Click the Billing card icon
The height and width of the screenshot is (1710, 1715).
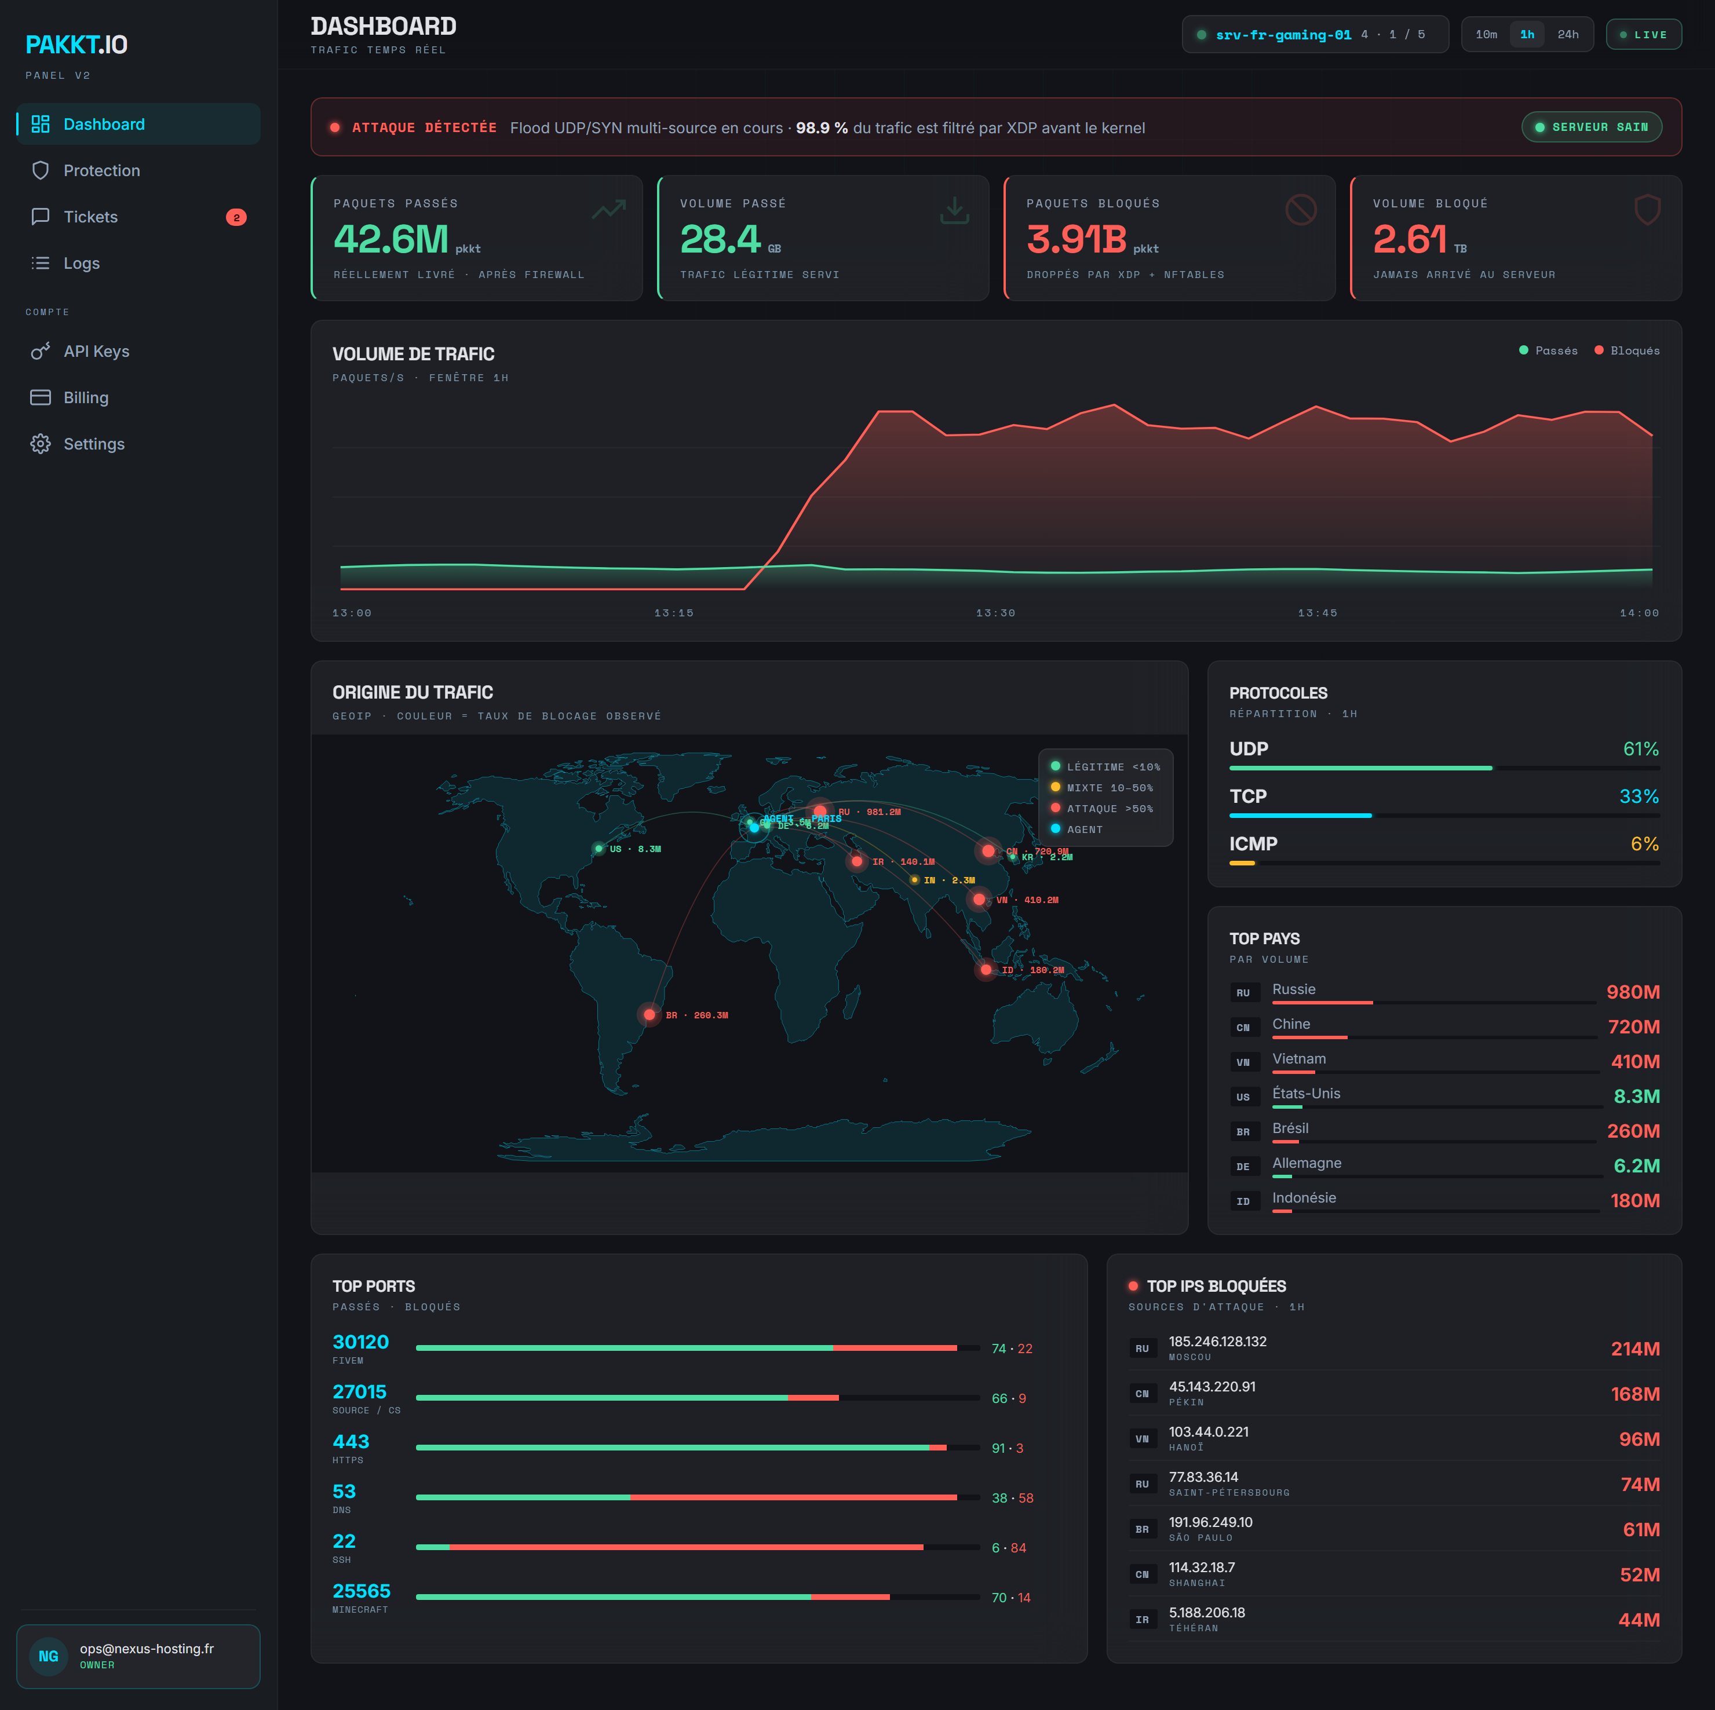pos(41,397)
